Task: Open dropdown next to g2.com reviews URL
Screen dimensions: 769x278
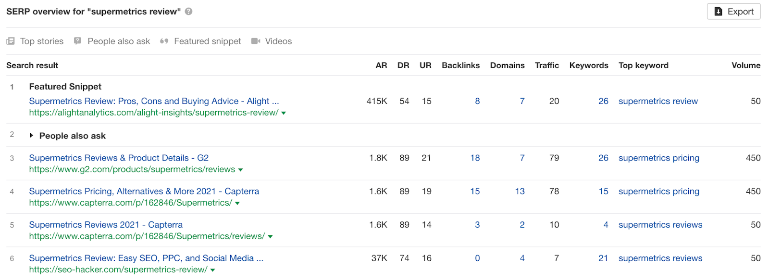Action: [x=240, y=170]
